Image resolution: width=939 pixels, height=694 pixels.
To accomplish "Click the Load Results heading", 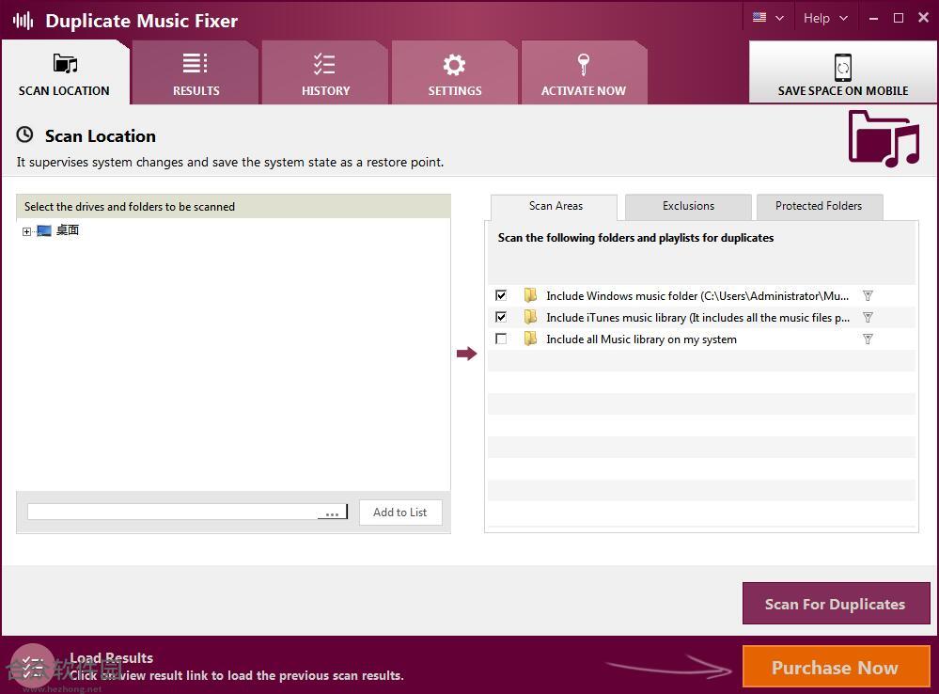I will [112, 658].
